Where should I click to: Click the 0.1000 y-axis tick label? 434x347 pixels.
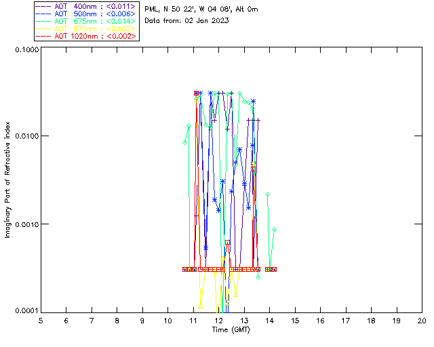pos(27,49)
